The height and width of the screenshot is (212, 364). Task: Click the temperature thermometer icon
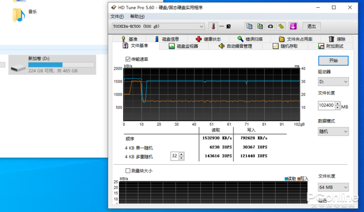pos(213,27)
